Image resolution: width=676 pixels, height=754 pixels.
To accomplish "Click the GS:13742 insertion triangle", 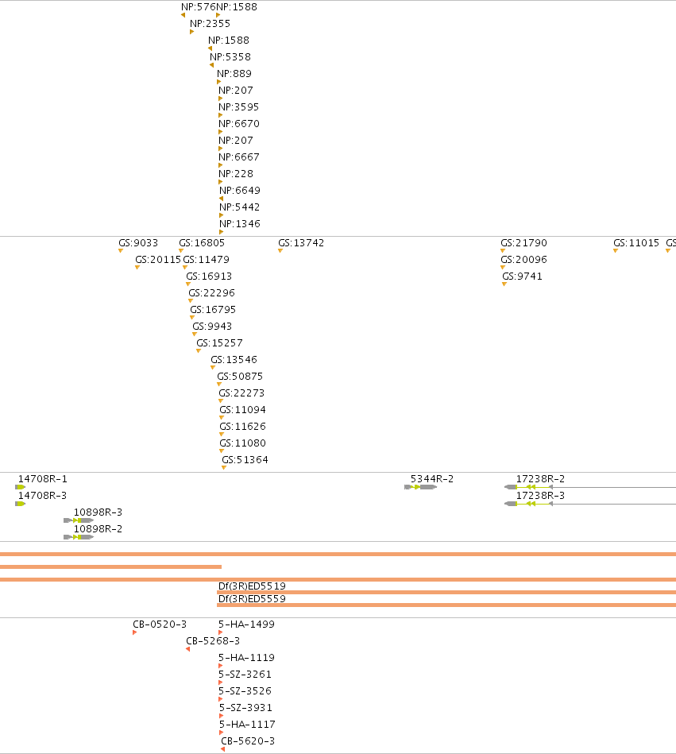I will 280,250.
